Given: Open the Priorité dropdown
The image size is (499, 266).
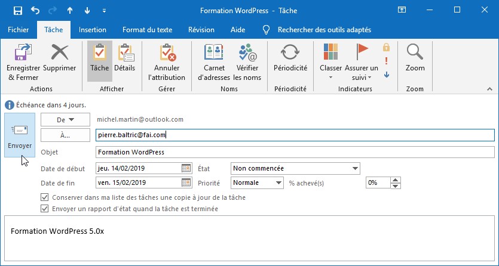Looking at the screenshot, I should pos(278,183).
